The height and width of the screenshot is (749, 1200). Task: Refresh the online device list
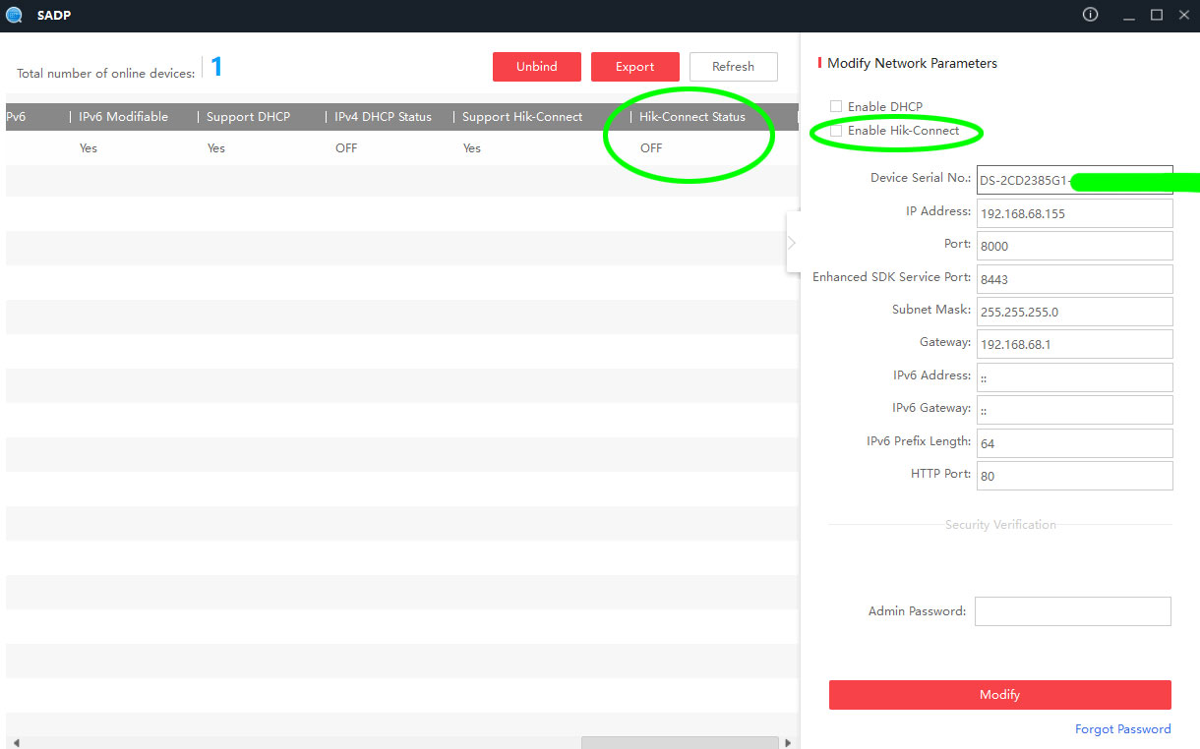point(733,67)
